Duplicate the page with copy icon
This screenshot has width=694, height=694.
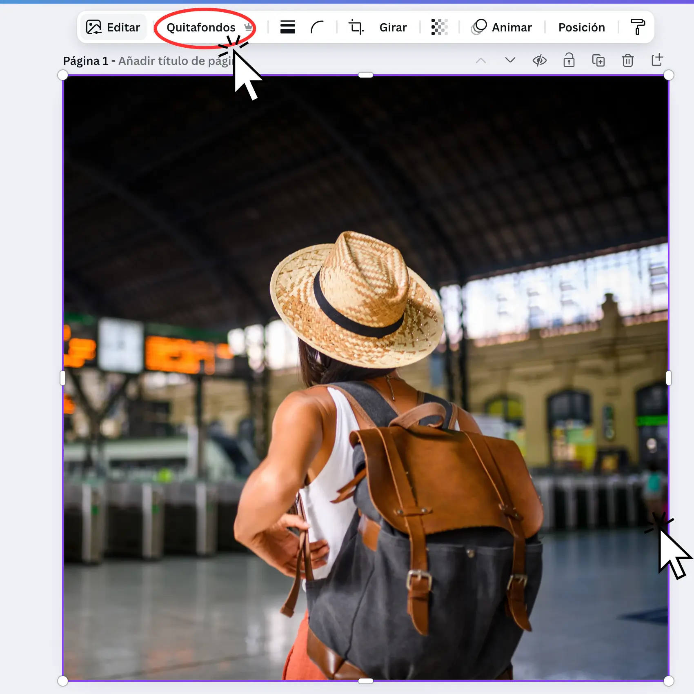coord(598,61)
